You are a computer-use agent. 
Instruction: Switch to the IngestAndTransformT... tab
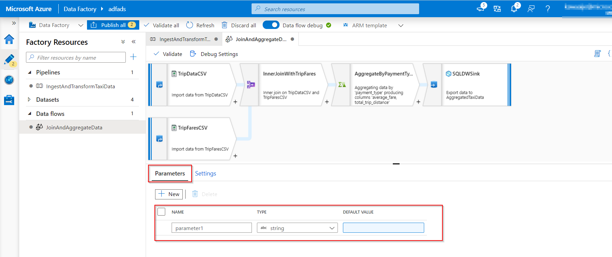pyautogui.click(x=184, y=39)
